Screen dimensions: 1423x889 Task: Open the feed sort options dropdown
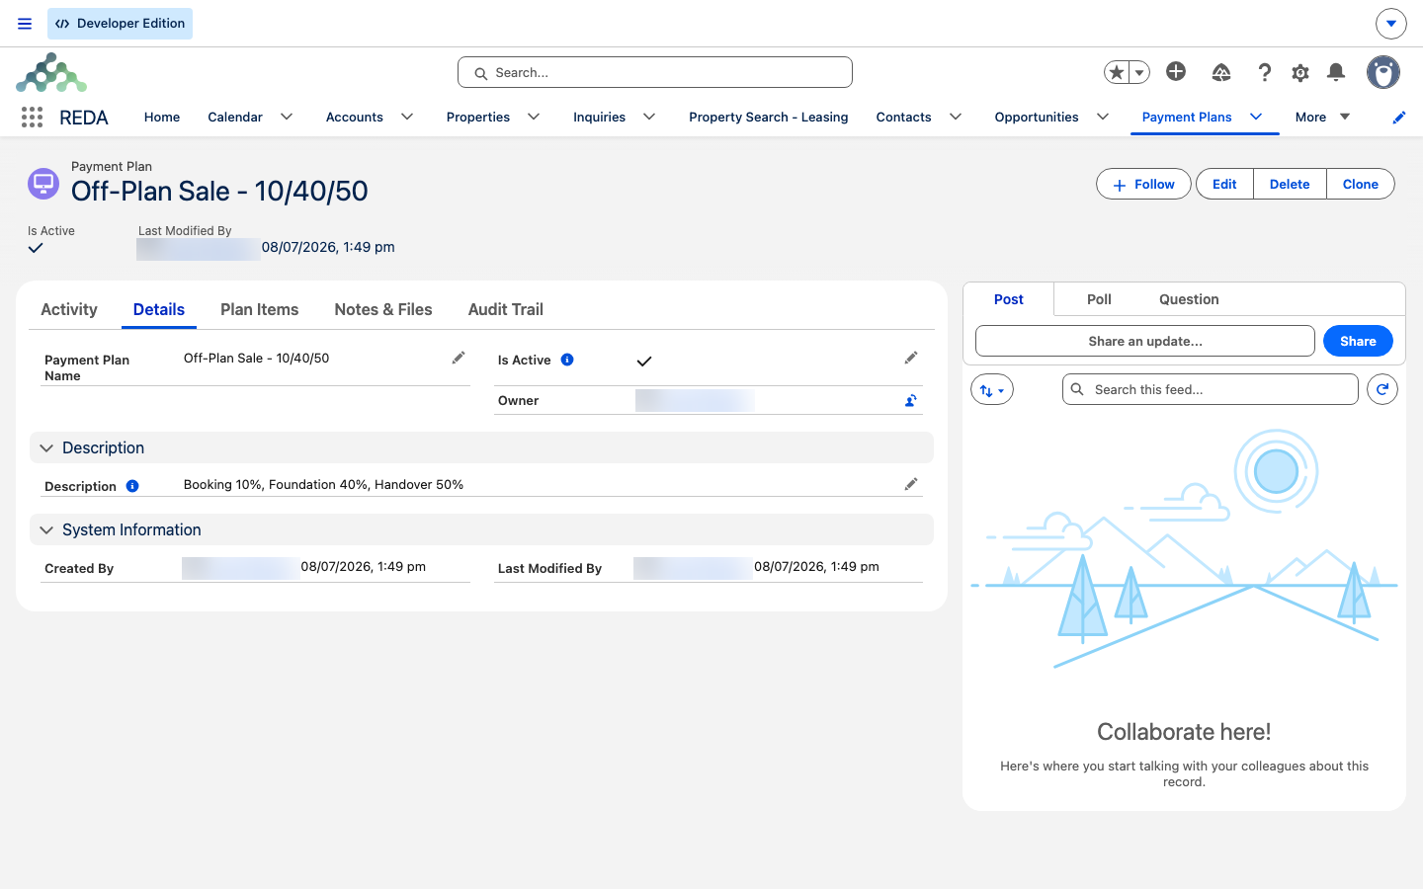[992, 389]
